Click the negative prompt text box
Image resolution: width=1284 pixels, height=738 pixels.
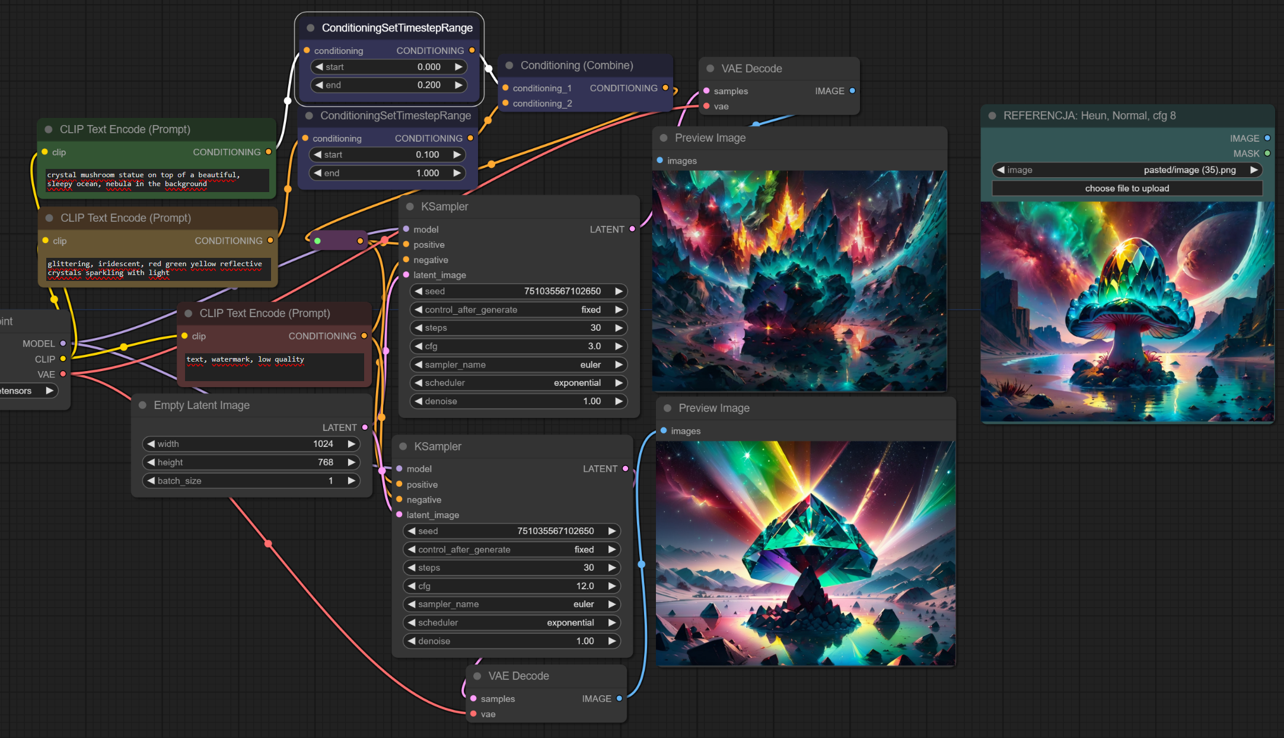tap(274, 366)
